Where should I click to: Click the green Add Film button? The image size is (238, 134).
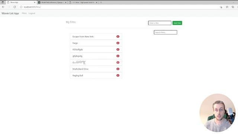click(177, 23)
